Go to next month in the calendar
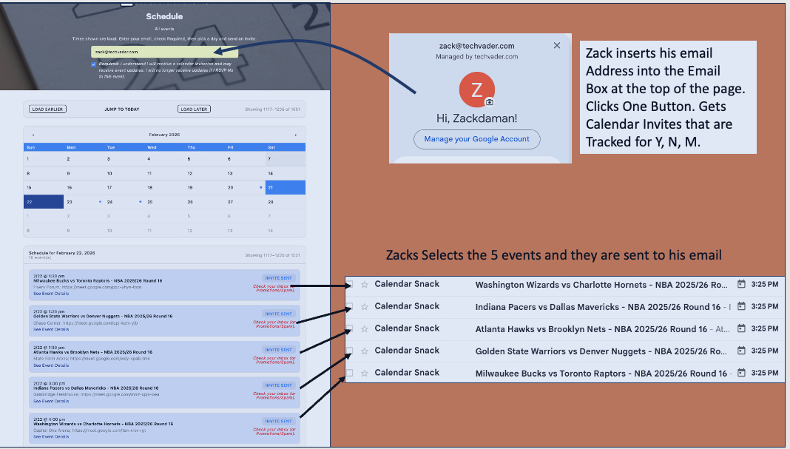Viewport: 790px width, 449px height. tap(296, 135)
